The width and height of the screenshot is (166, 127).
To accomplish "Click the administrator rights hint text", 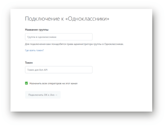I will 74,44.
